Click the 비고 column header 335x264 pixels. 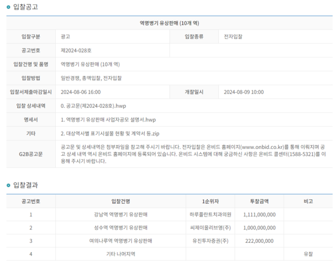[x=308, y=201]
